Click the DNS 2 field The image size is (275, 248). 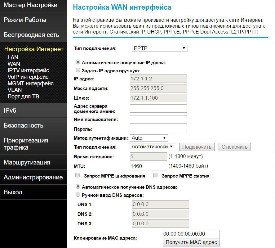(x=161, y=214)
